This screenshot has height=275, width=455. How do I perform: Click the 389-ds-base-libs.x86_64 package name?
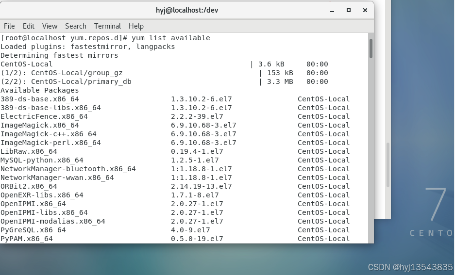pos(51,108)
